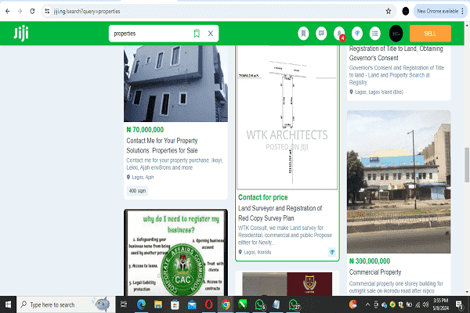The image size is (470, 313).
Task: Open the volume control in the tray
Action: tap(425, 305)
